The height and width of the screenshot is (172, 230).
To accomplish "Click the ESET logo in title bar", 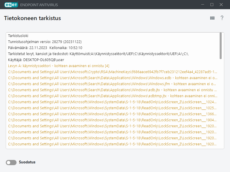I will [11, 5].
